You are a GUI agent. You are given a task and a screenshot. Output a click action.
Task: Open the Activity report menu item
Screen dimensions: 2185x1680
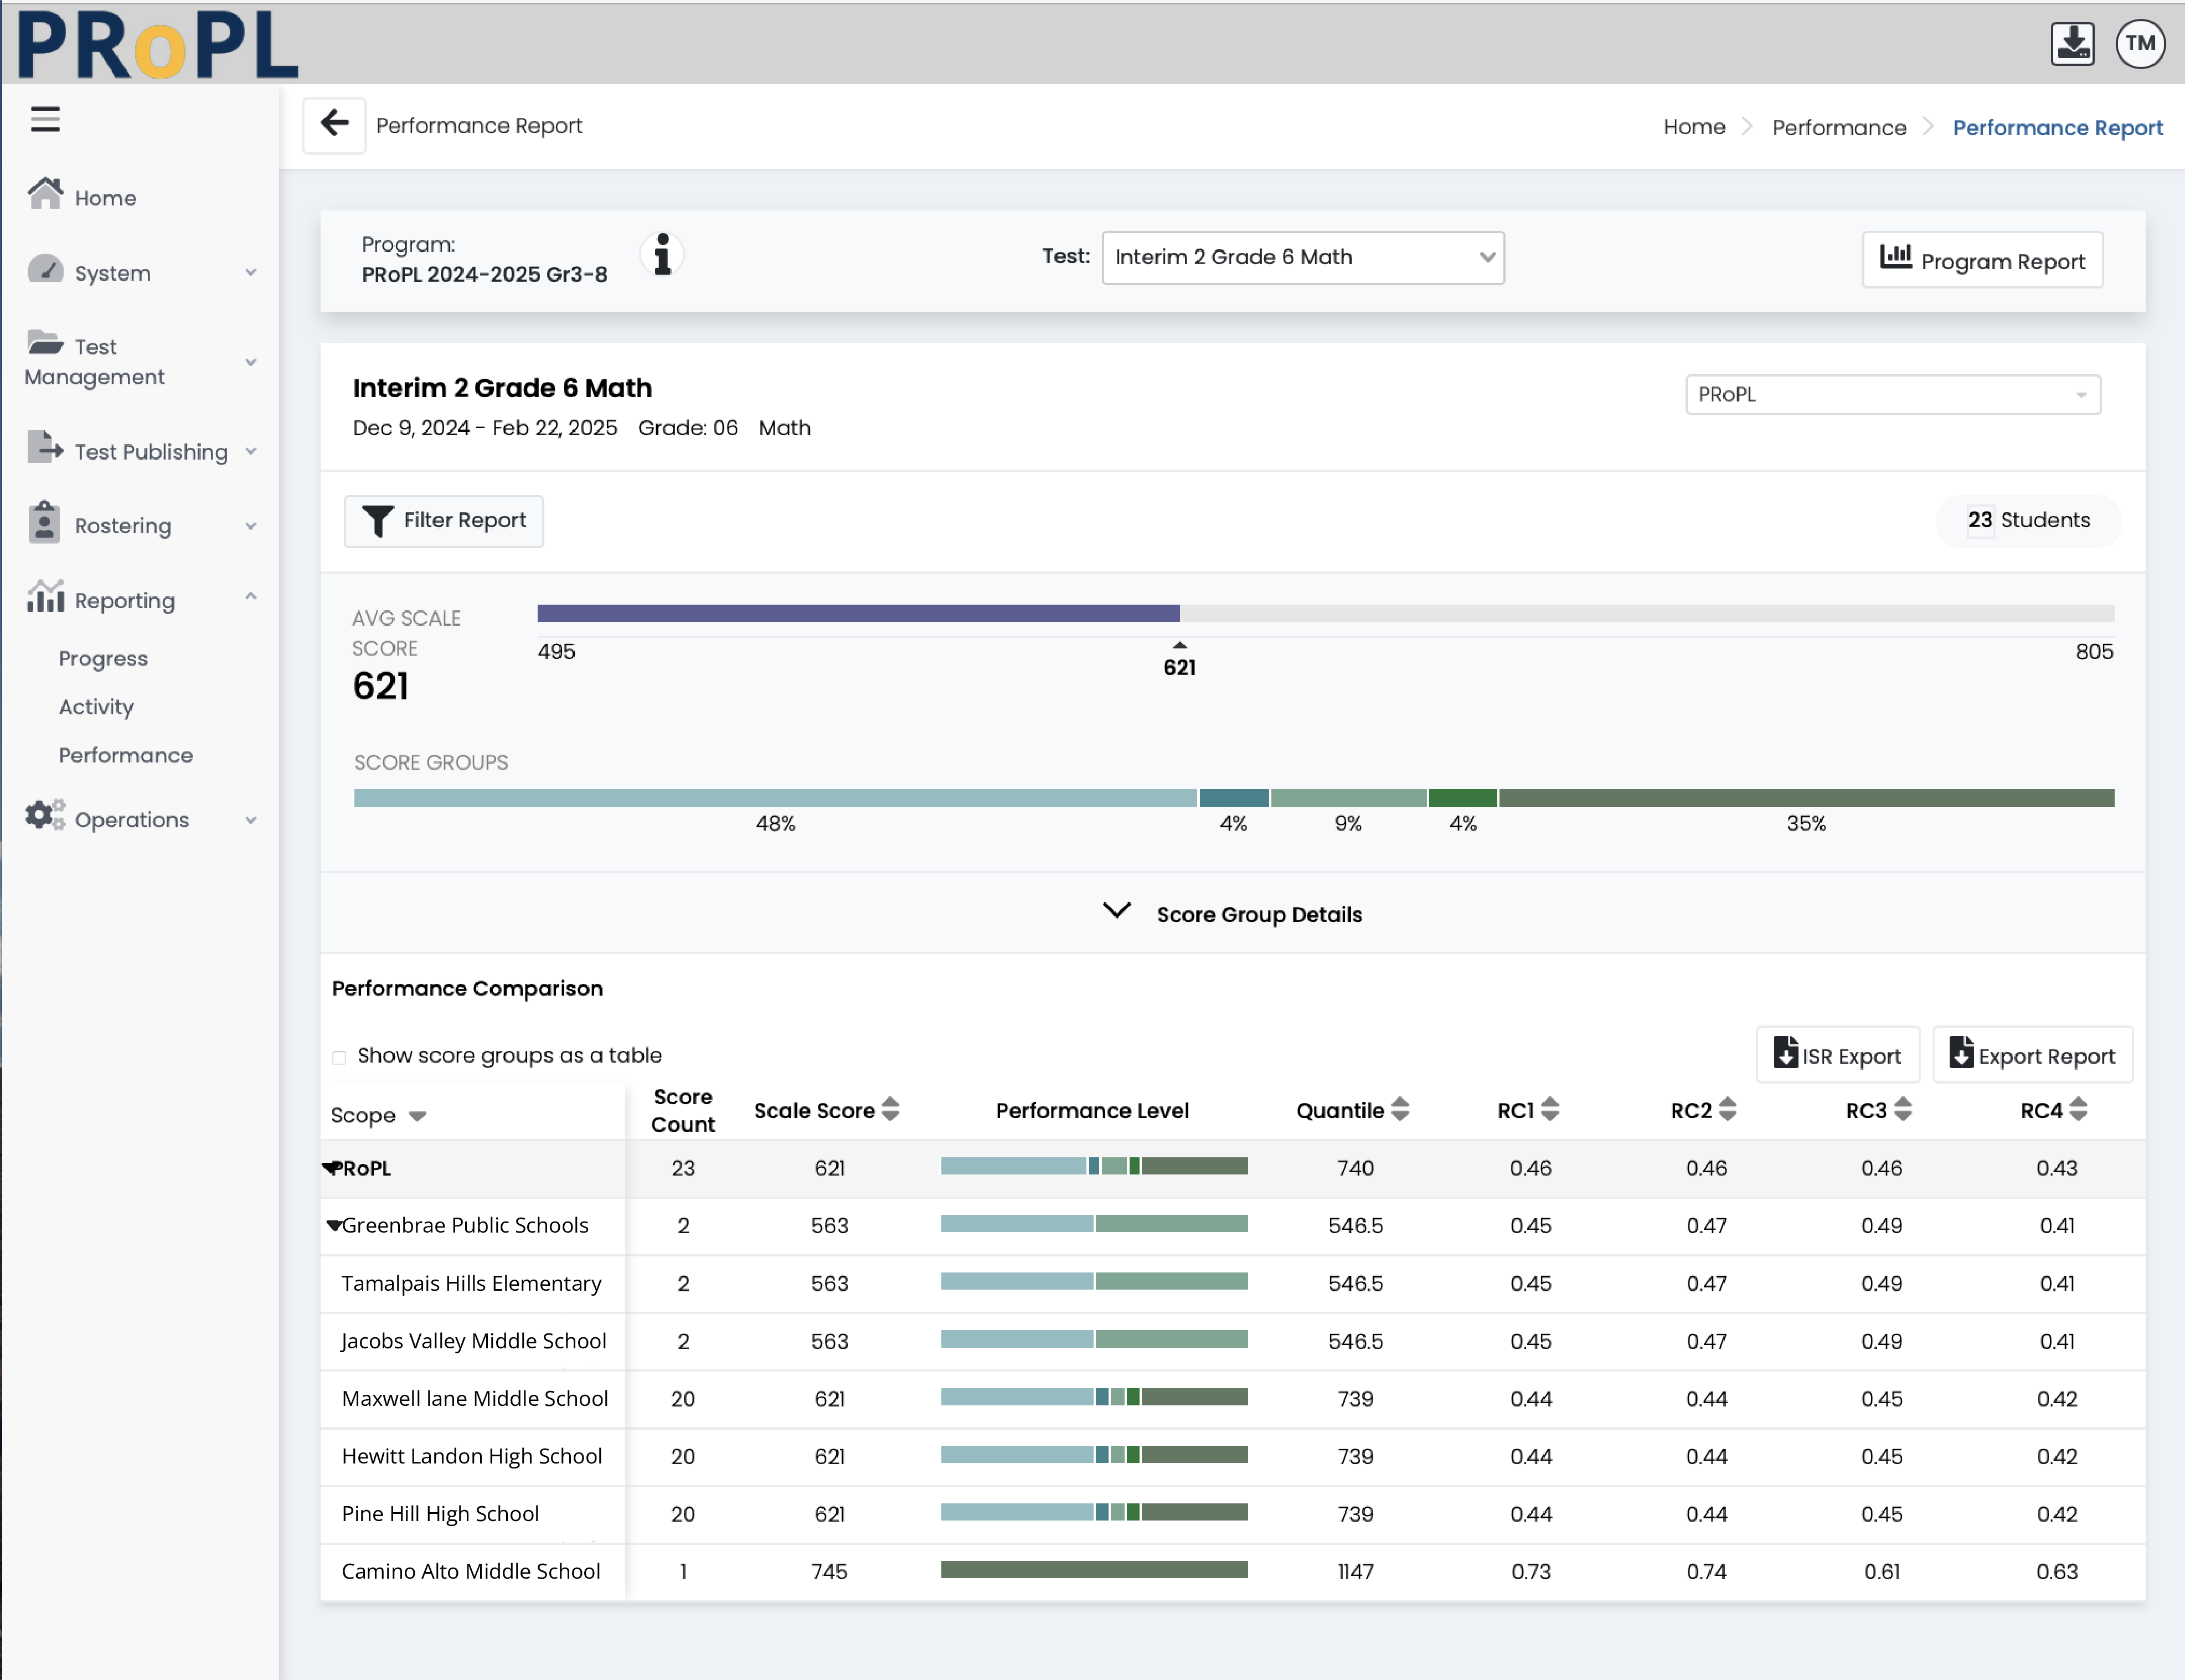[96, 707]
